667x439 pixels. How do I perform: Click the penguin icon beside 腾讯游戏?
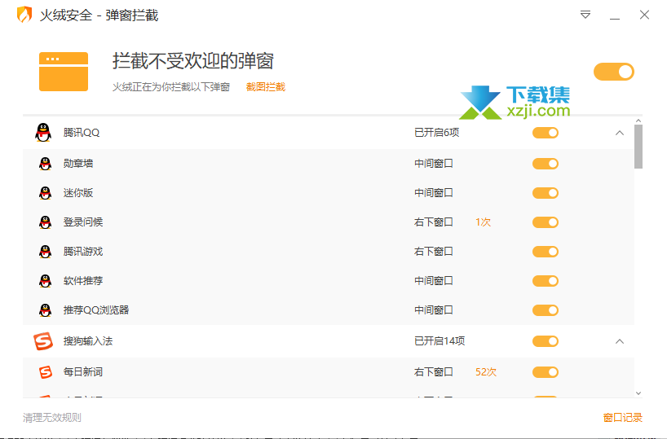(45, 252)
